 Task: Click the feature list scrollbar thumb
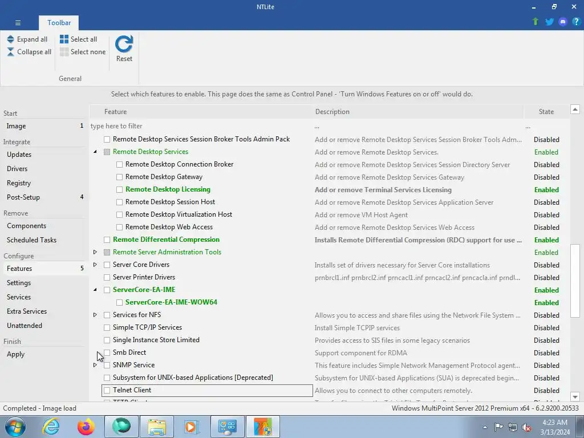(575, 280)
